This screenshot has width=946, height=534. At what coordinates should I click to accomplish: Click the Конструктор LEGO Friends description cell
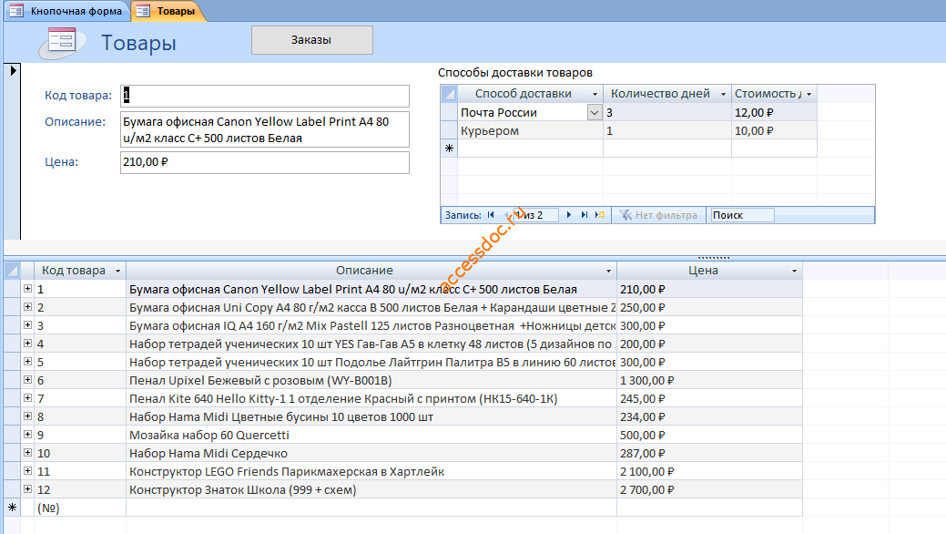[x=371, y=471]
